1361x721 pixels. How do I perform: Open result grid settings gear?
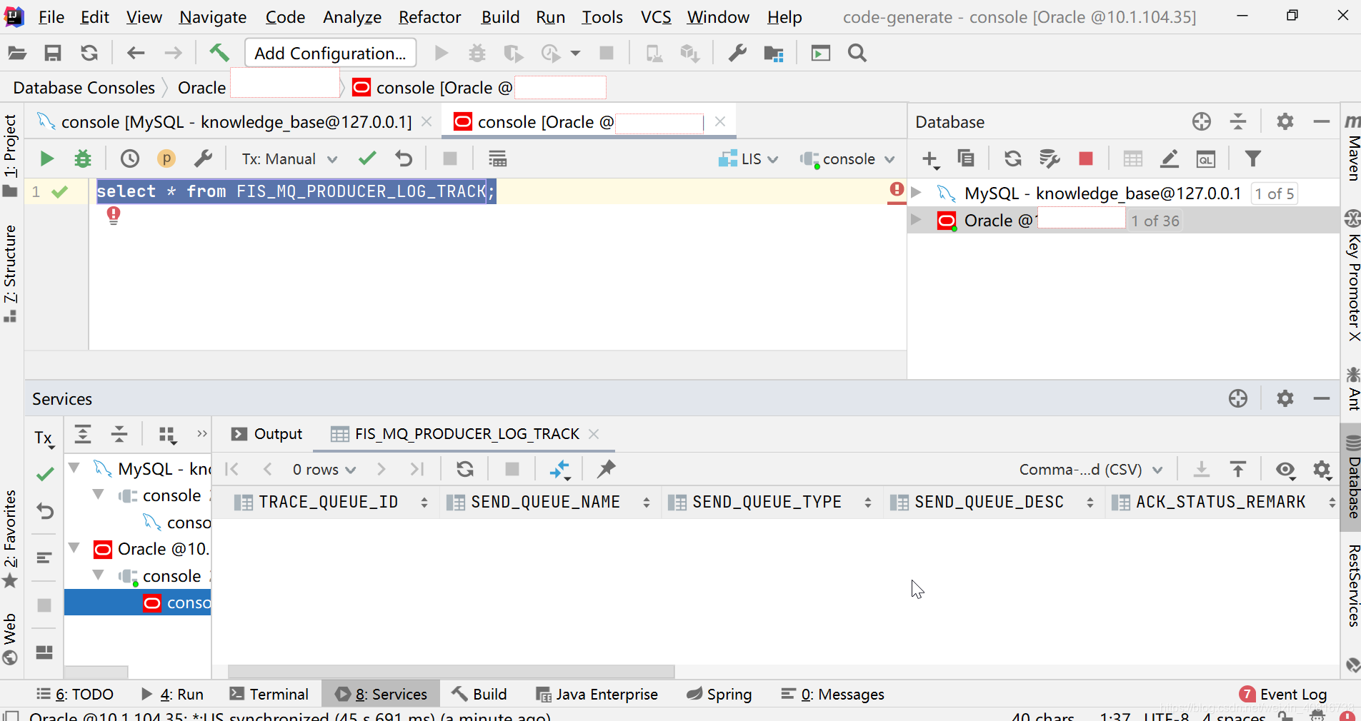pyautogui.click(x=1322, y=469)
